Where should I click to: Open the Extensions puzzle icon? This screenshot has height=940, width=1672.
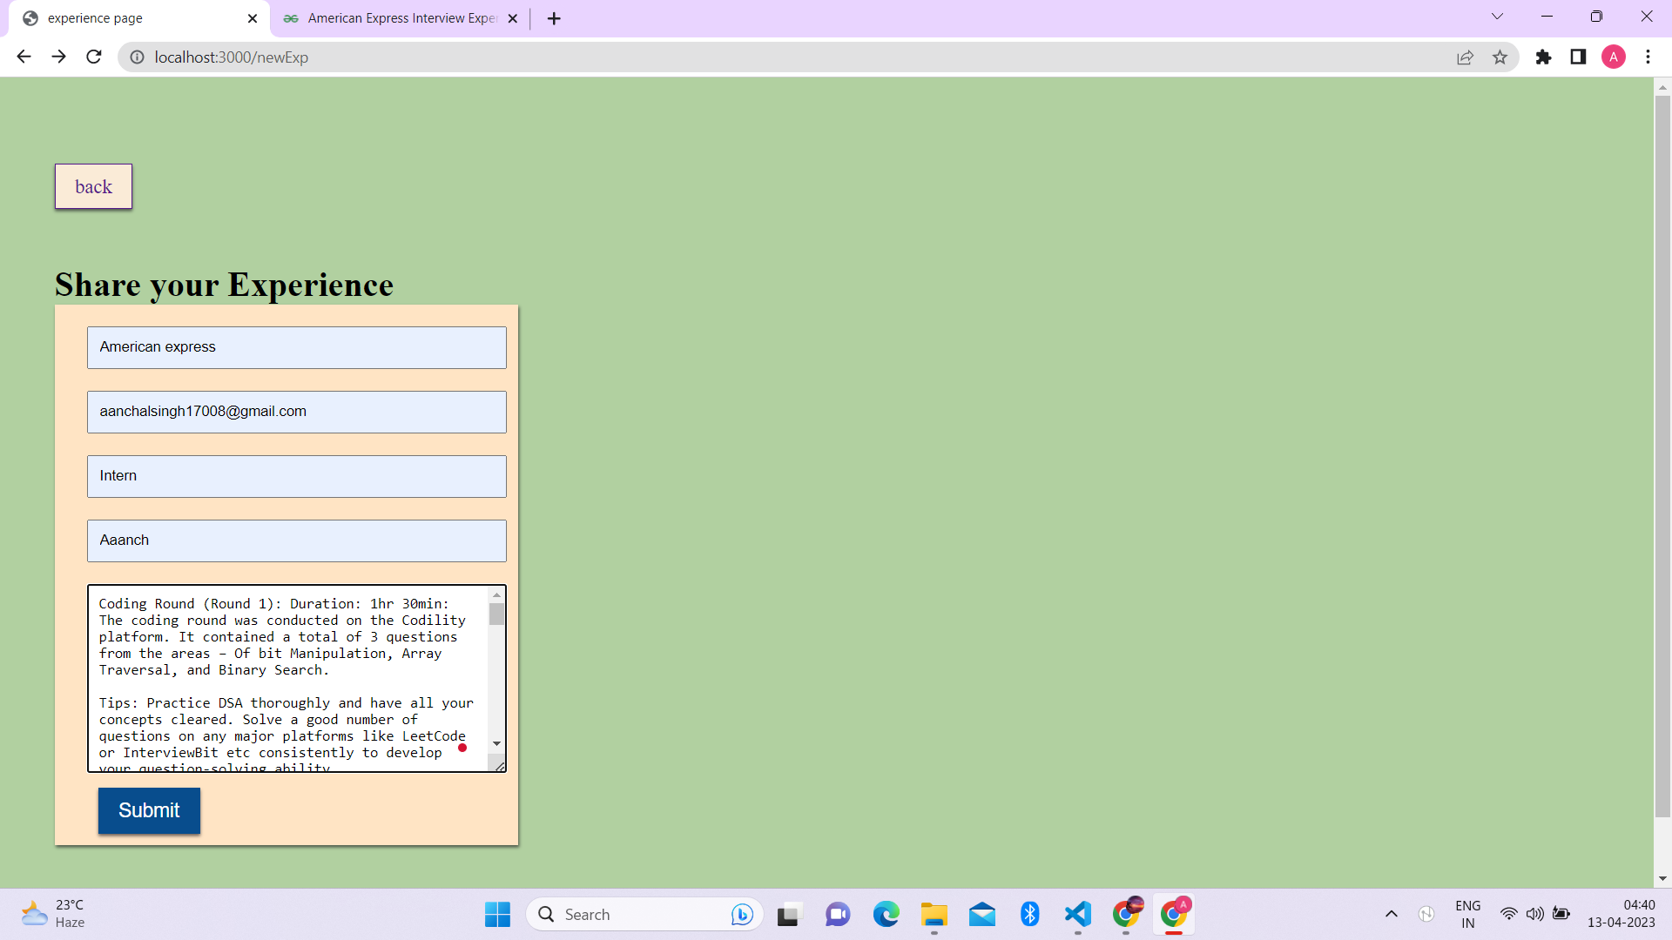pyautogui.click(x=1543, y=57)
